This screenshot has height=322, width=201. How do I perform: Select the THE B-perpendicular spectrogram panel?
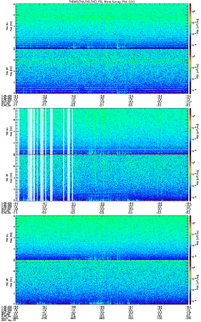click(x=102, y=237)
